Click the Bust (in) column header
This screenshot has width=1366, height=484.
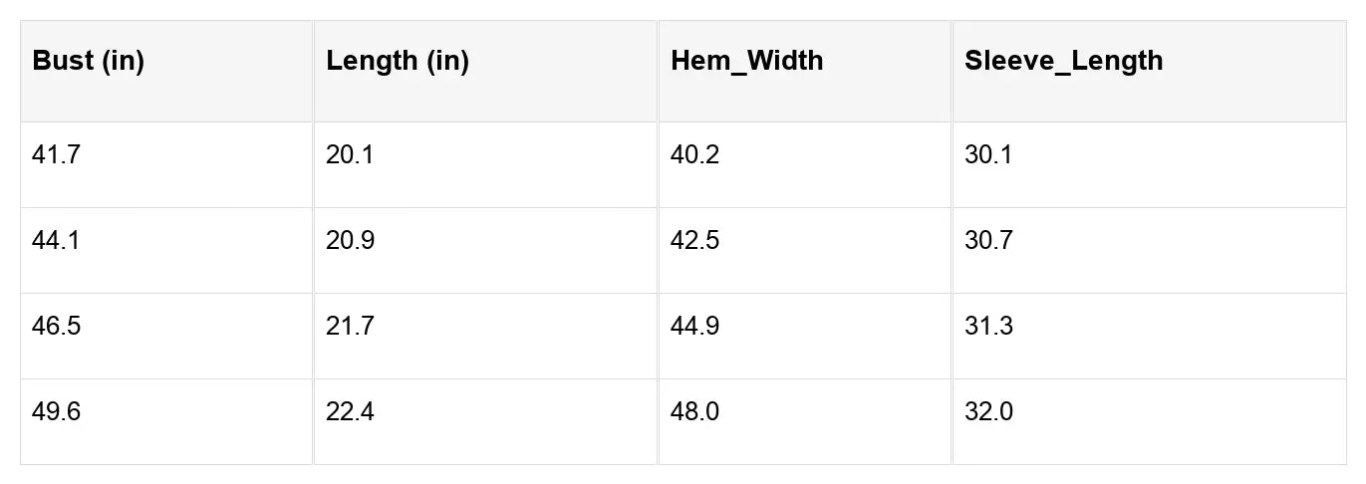click(89, 61)
